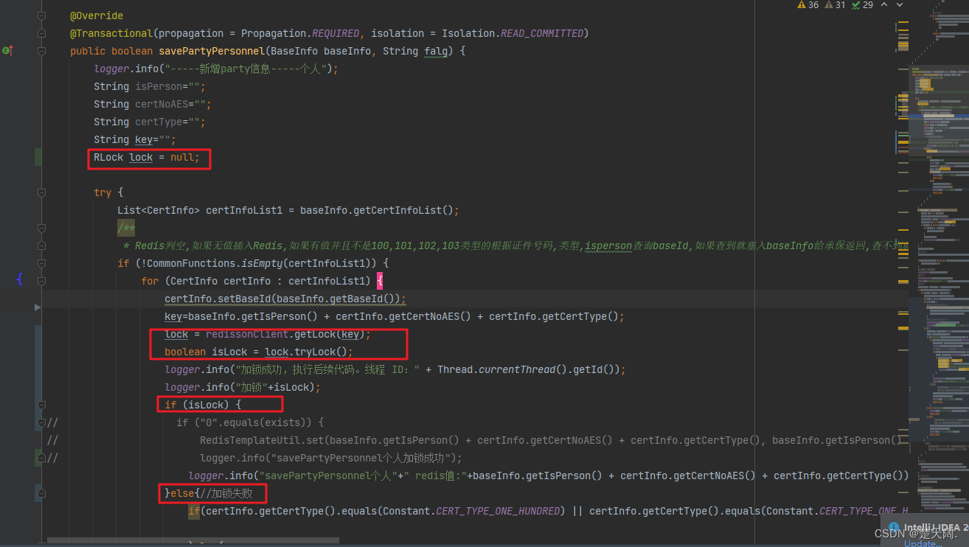Click "Propagation.REQUIRED" in the annotation
Screen dimensions: 969x547
(x=300, y=33)
